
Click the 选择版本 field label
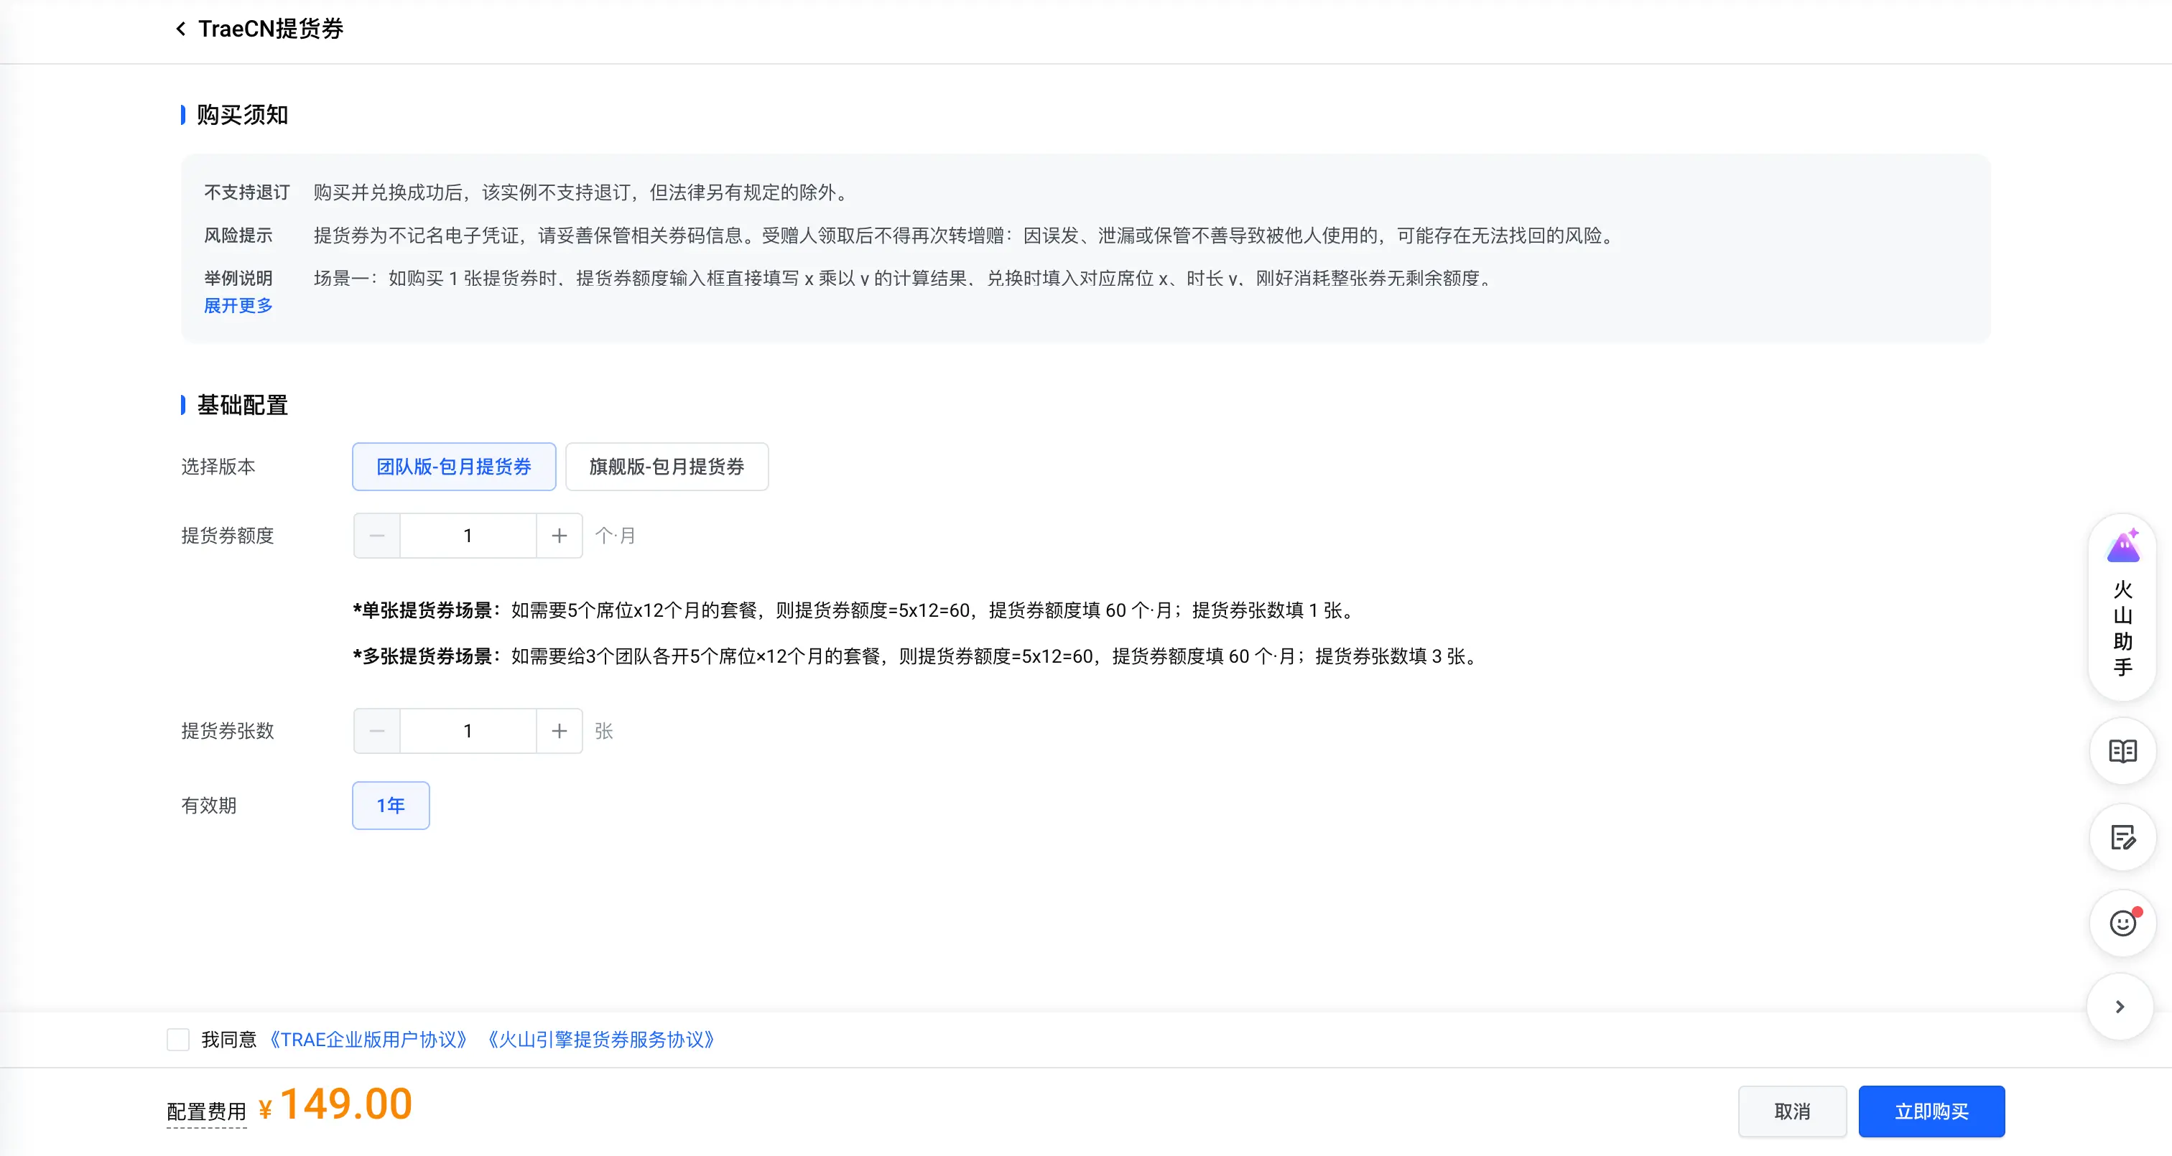tap(218, 466)
